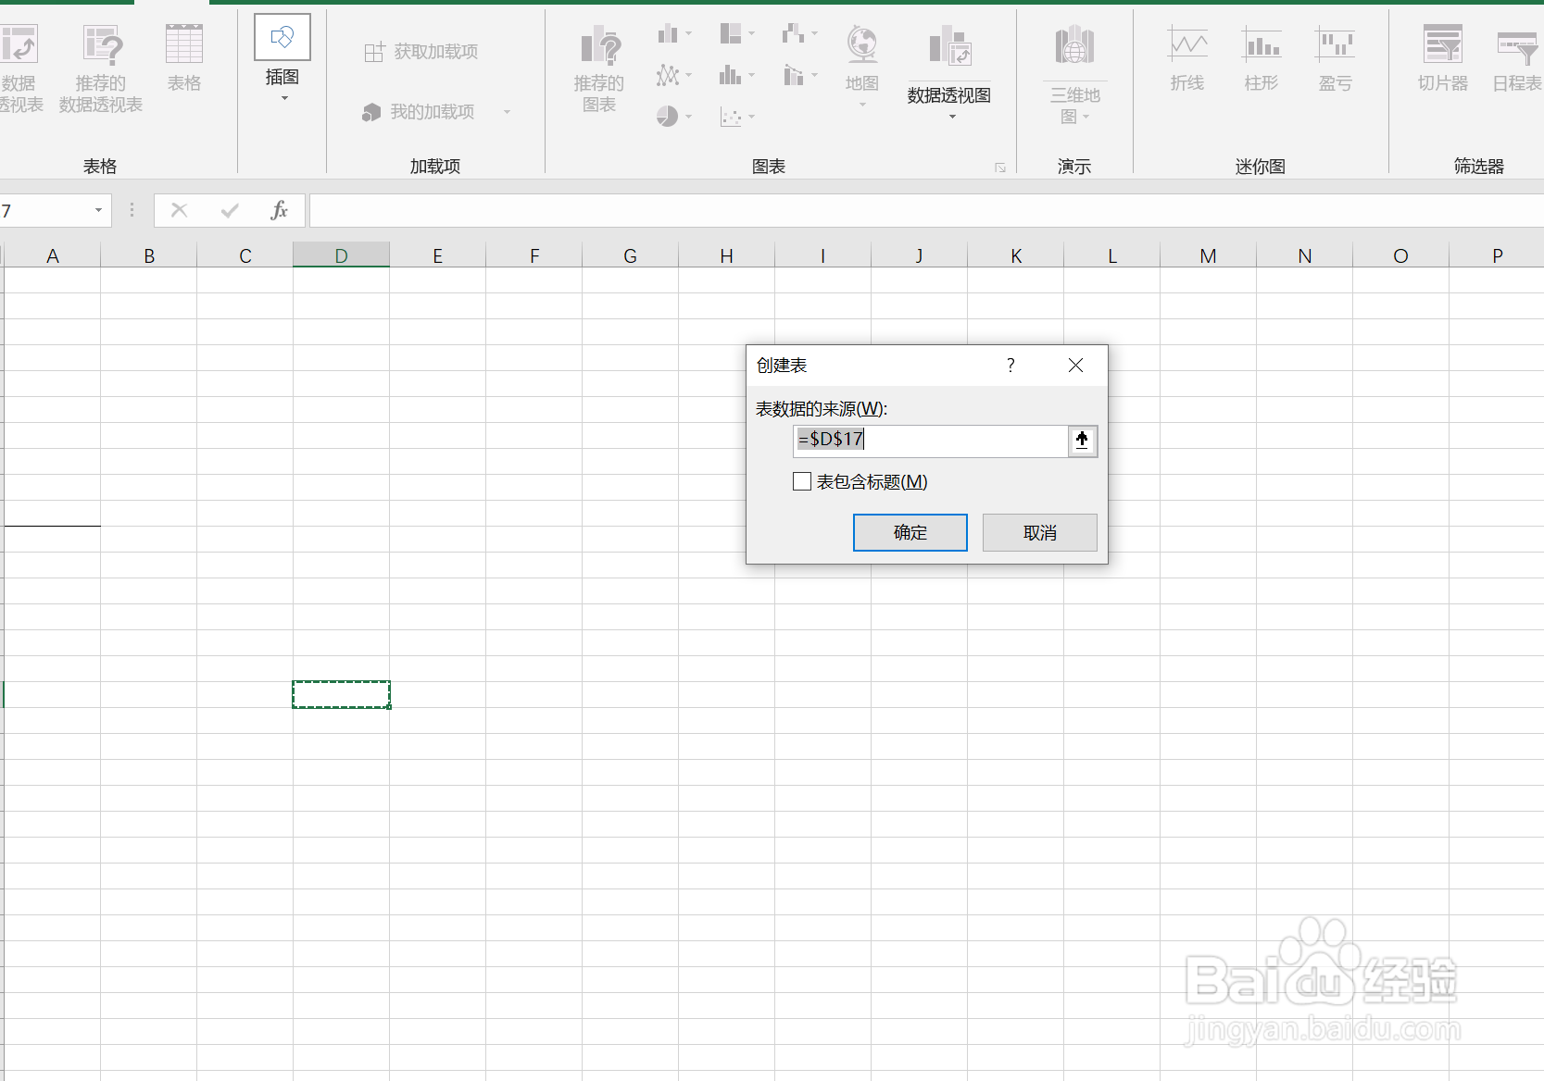Check 'My table has headers' (表包含标题)

coord(802,481)
